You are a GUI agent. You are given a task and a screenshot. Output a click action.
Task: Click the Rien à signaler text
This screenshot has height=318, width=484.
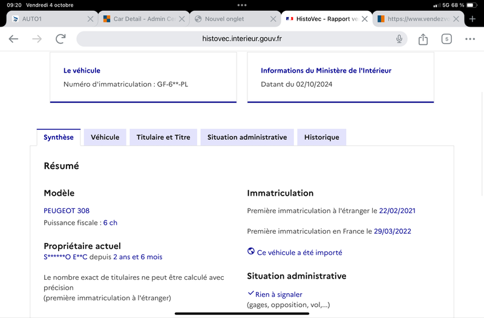click(x=279, y=295)
